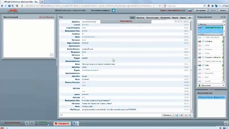Click the M icon in chat toolbar

click(x=182, y=115)
